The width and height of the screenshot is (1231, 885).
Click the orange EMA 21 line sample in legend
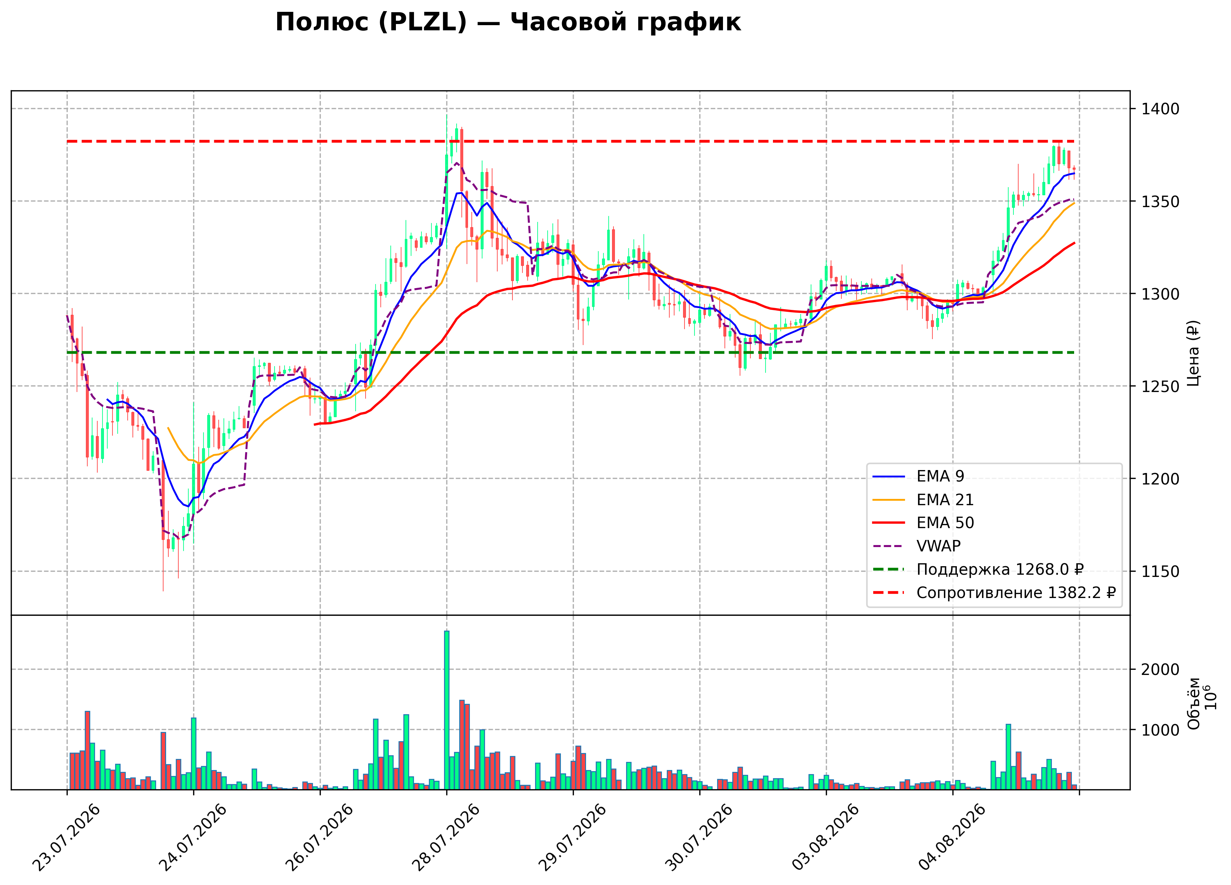888,500
